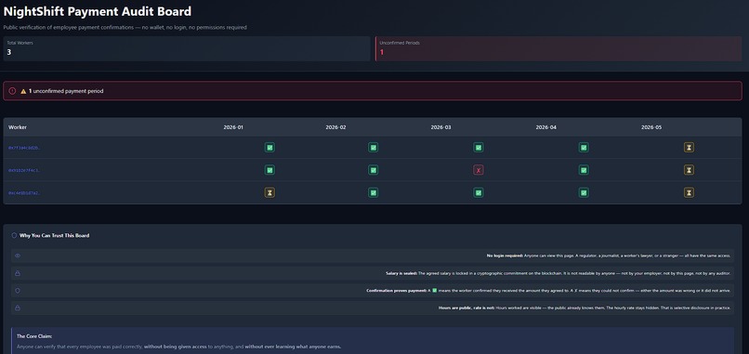
Task: Click the confirmed checkmark for 0x91b2 worker 2026-04
Action: [584, 170]
